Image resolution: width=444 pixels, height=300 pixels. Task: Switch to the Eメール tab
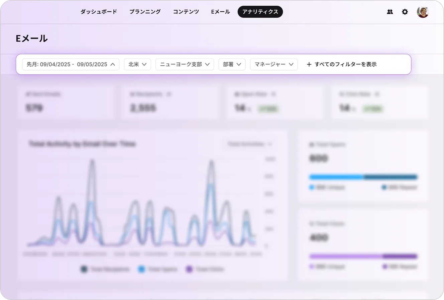click(x=221, y=12)
